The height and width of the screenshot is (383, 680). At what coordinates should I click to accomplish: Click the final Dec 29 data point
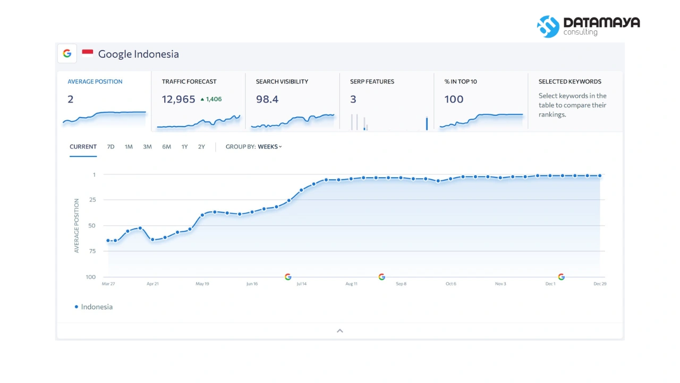600,176
